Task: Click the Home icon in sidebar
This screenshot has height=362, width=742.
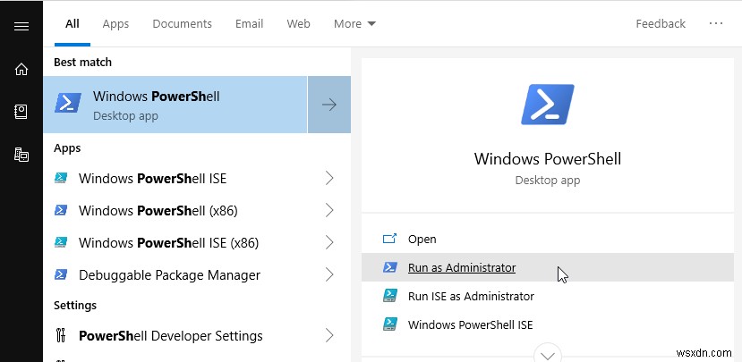Action: pyautogui.click(x=21, y=69)
